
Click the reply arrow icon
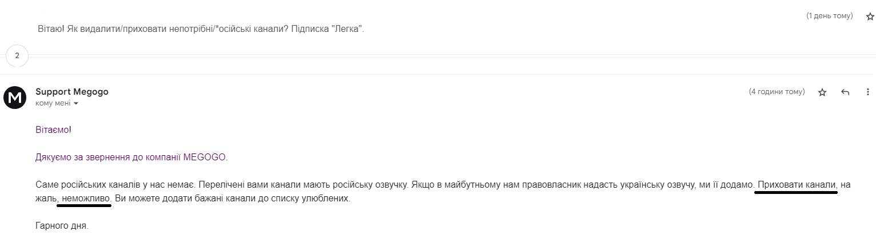(845, 92)
